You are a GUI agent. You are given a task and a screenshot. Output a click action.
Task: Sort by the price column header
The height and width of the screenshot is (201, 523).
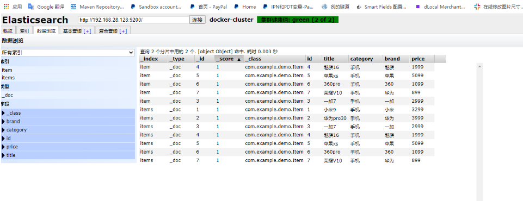pyautogui.click(x=422, y=59)
